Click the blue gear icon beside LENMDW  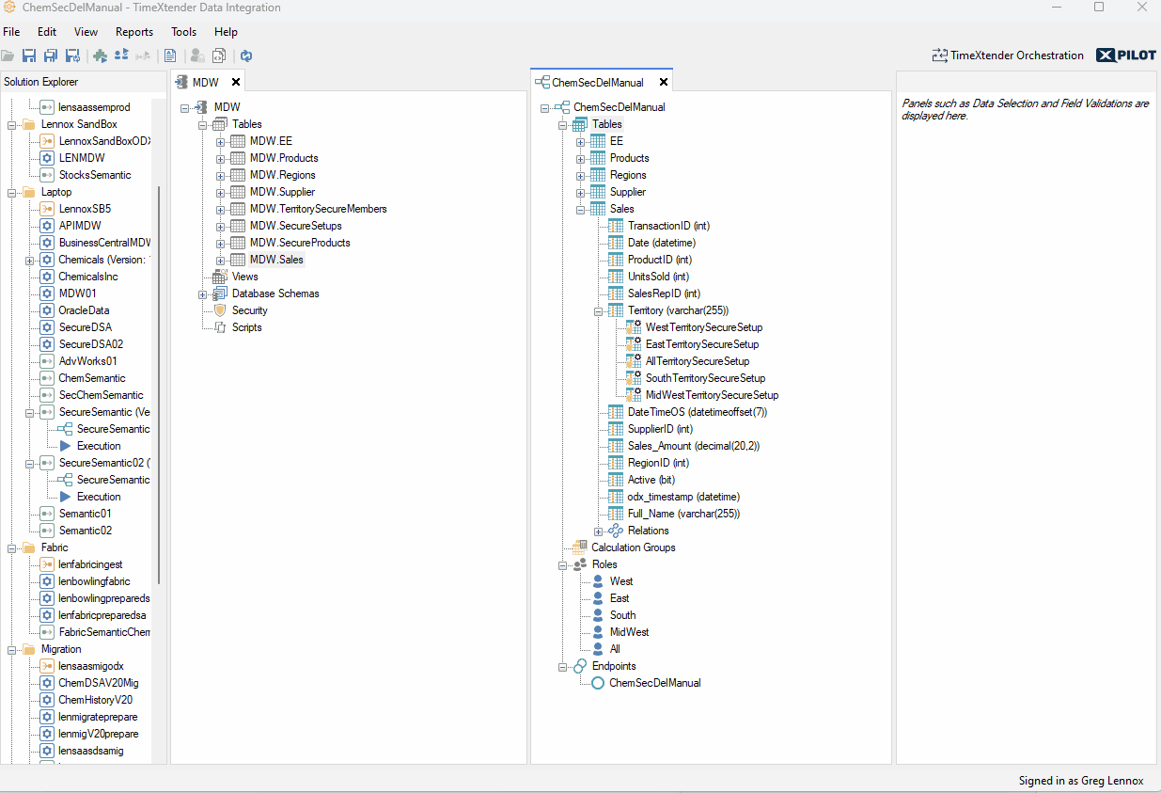pyautogui.click(x=47, y=158)
